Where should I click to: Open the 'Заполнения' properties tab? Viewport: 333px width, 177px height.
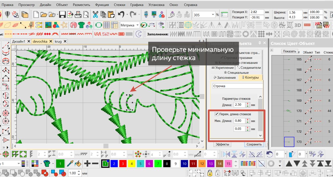224,78
